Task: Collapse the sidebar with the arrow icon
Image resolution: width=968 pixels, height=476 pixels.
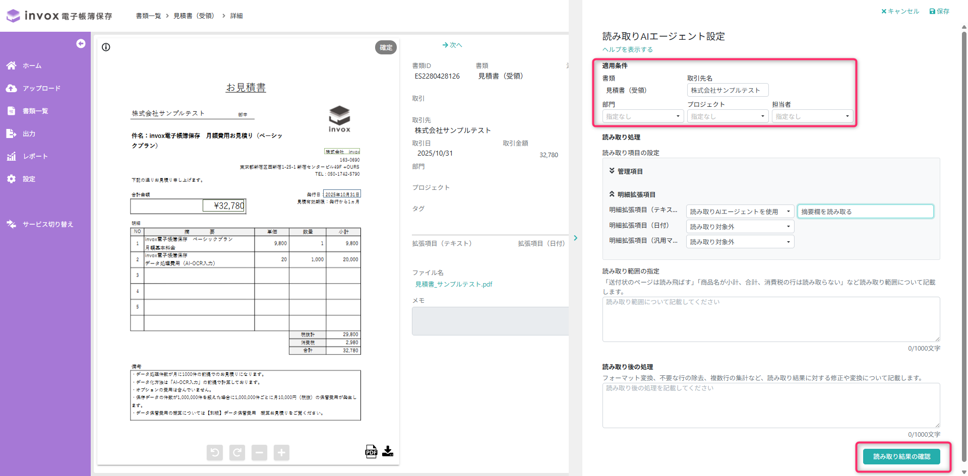Action: pyautogui.click(x=81, y=44)
